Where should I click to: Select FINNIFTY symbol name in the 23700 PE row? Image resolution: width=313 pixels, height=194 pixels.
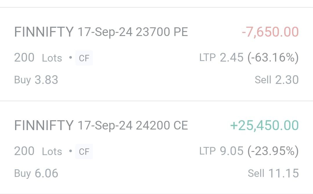[44, 32]
